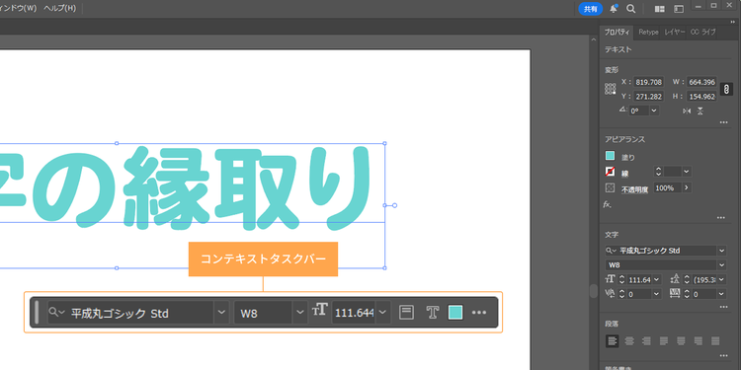
Task: Select justify with last line centered
Action: point(681,340)
